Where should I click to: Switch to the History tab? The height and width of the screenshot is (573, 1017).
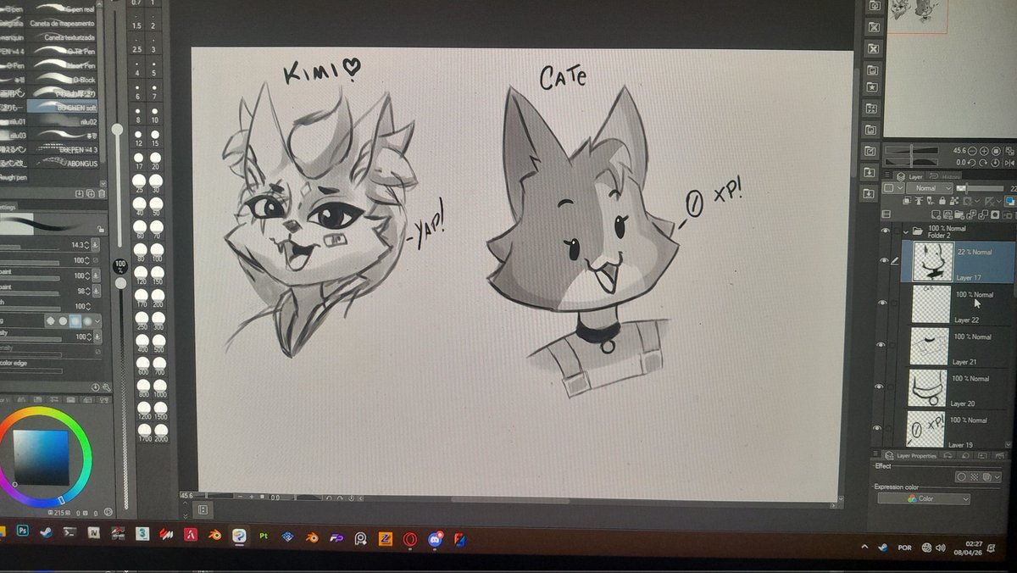click(x=946, y=177)
